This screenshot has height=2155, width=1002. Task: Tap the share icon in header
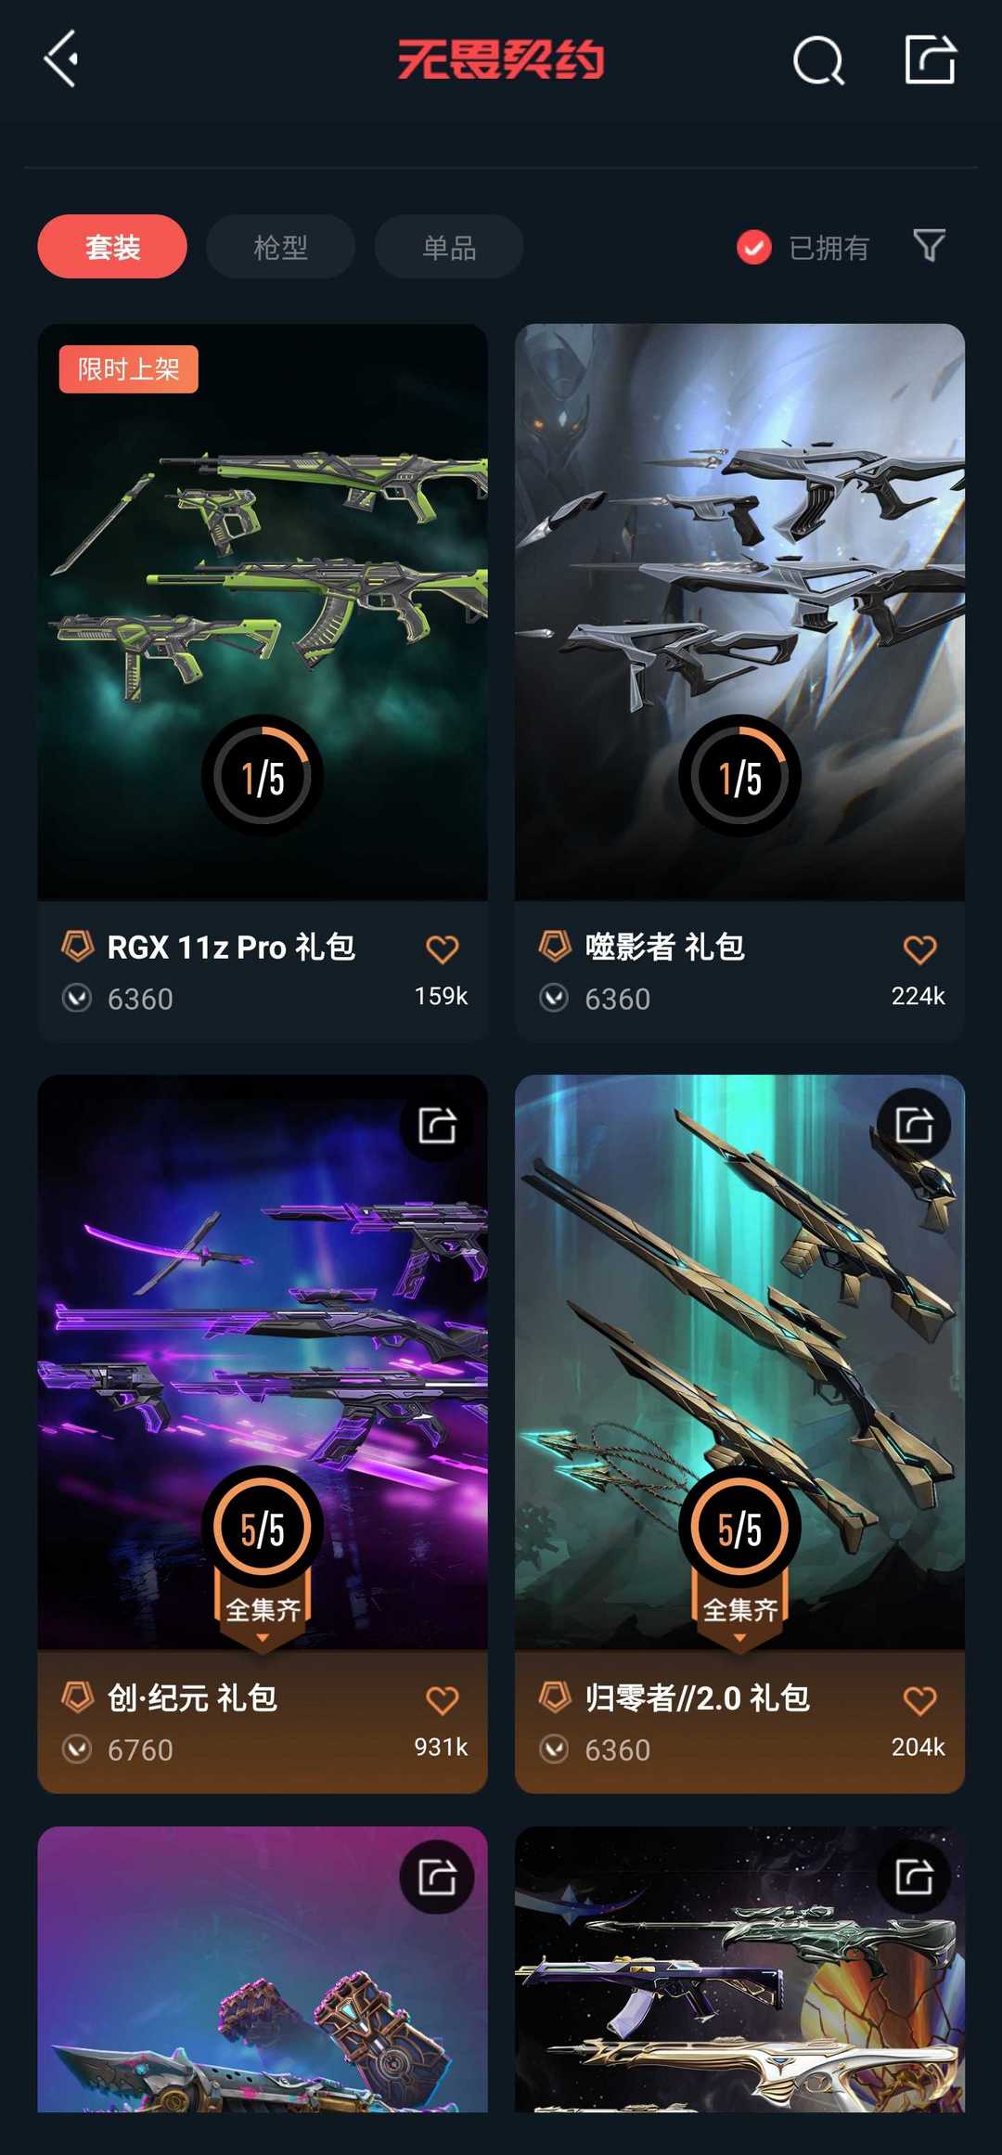tap(931, 59)
